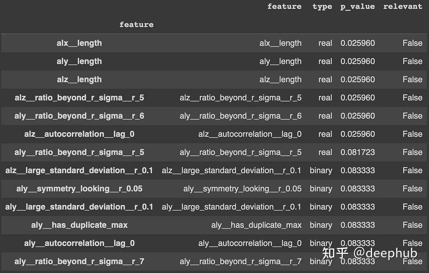This screenshot has width=429, height=273.
Task: Select the "type" column header
Action: (322, 6)
